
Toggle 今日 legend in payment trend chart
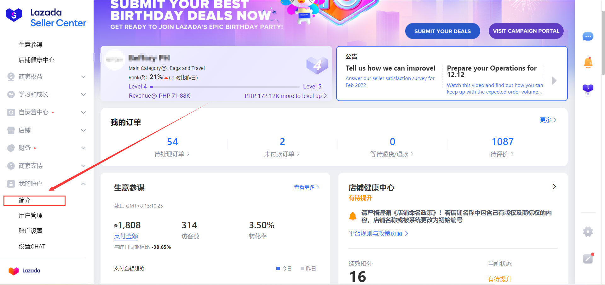point(284,269)
